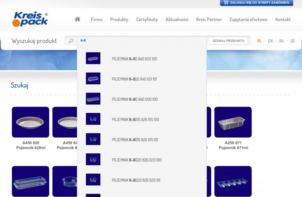The width and height of the screenshot is (302, 197).
Task: Open Kreis Partner menu item
Action: 209,19
